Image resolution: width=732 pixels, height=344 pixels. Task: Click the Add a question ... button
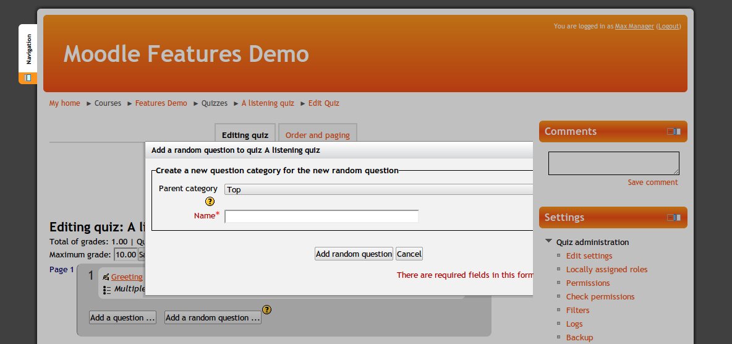(x=123, y=317)
